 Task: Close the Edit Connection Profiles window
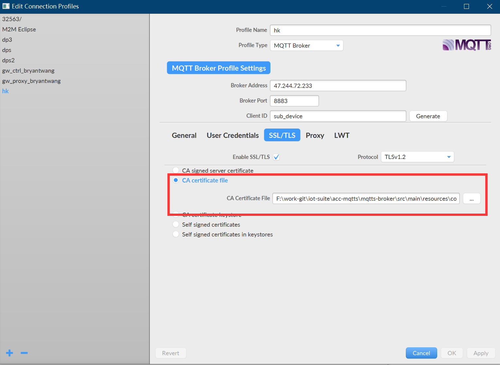490,7
